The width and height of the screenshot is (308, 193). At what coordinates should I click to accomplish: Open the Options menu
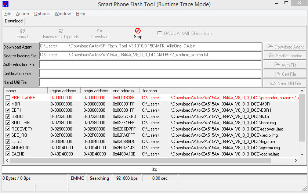tap(42, 14)
